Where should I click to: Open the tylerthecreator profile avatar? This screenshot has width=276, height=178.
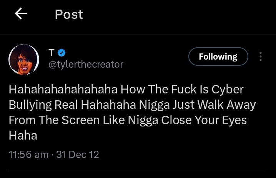(x=24, y=59)
